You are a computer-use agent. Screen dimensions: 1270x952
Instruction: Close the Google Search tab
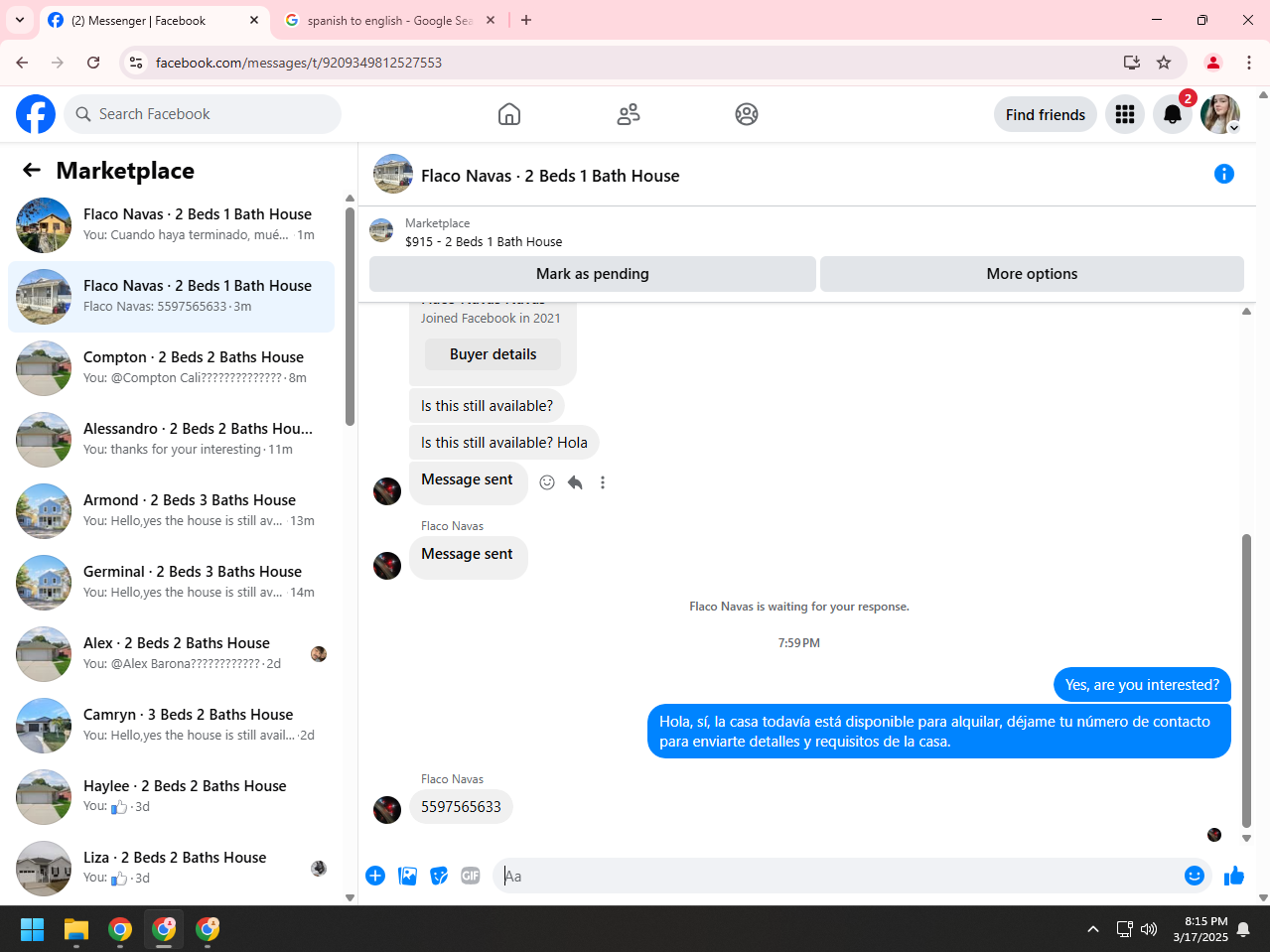[x=491, y=20]
